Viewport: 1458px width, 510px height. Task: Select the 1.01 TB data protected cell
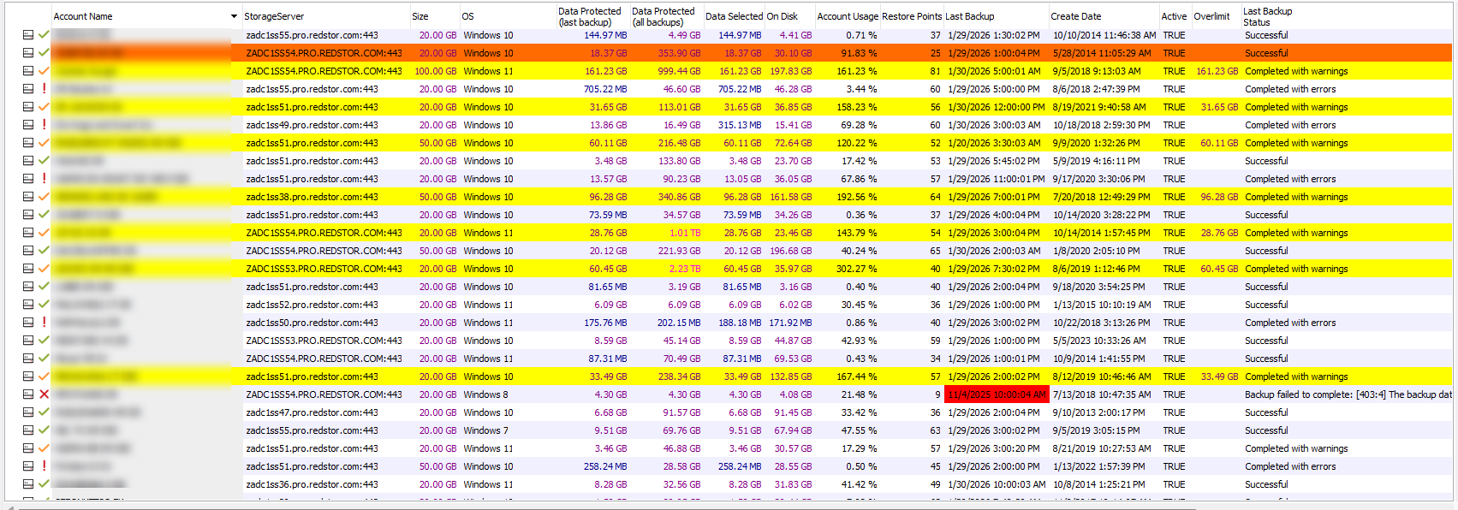(x=665, y=233)
